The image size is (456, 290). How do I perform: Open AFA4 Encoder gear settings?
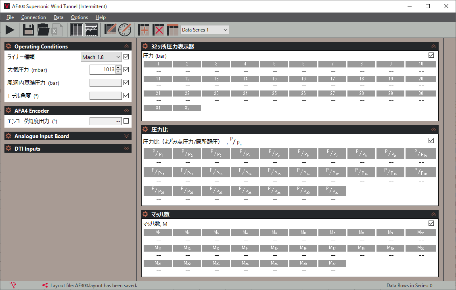coord(8,110)
